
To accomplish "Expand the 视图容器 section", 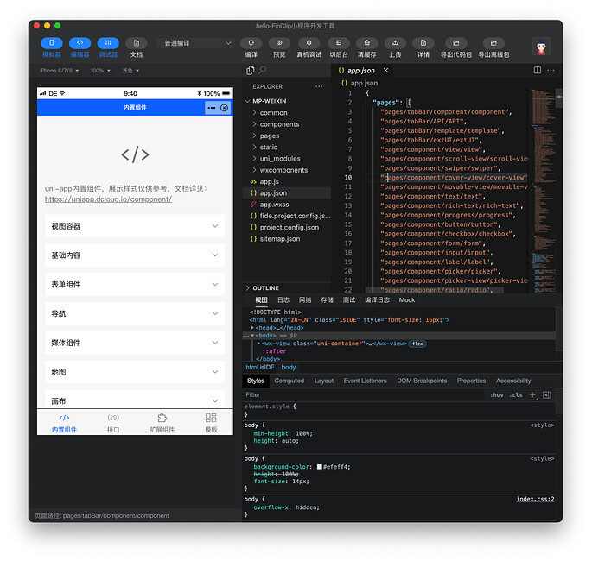I will tap(135, 226).
